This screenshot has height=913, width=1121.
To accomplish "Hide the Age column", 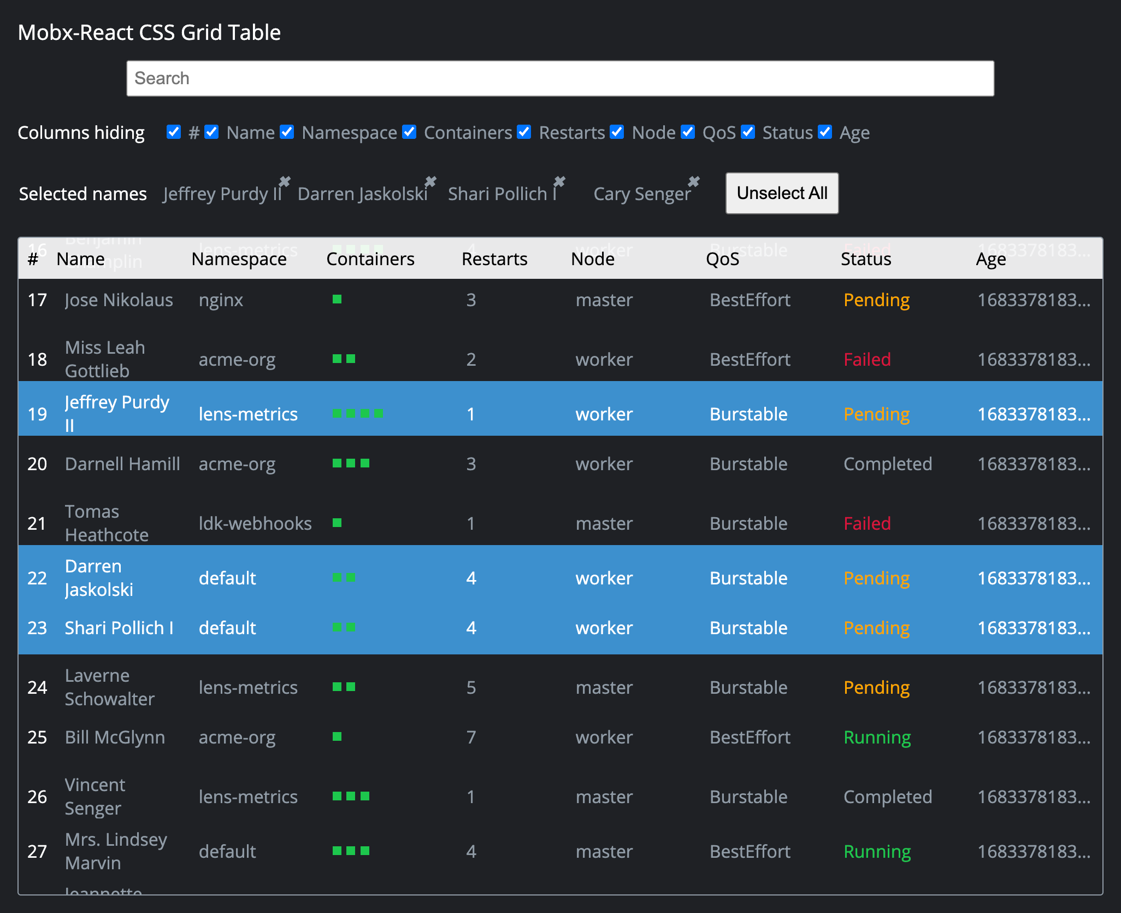I will coord(825,132).
